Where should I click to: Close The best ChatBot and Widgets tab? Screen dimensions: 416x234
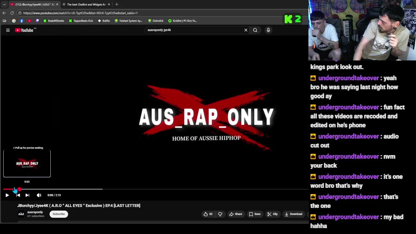[109, 4]
